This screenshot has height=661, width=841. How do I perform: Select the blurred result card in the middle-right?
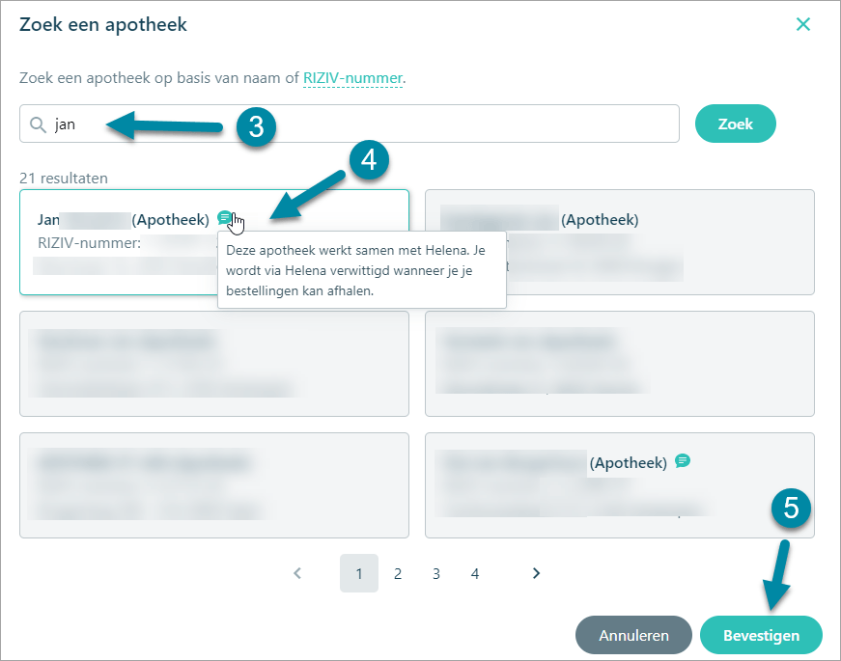(x=620, y=364)
